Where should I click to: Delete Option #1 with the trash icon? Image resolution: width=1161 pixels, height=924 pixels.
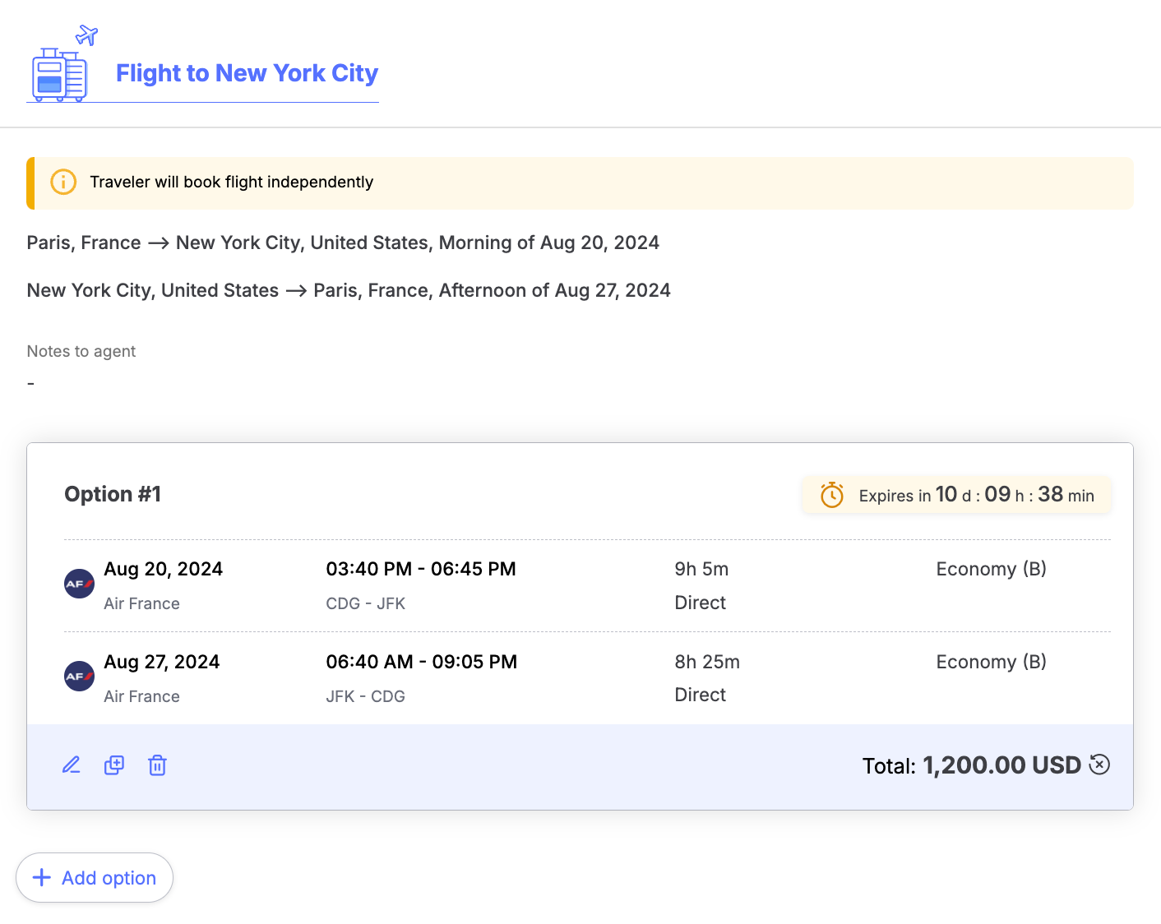click(x=157, y=765)
